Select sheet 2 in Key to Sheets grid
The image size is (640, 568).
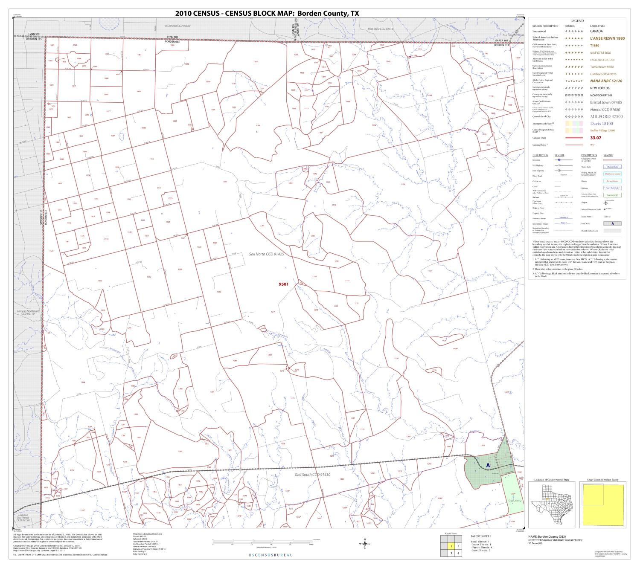[x=458, y=546]
